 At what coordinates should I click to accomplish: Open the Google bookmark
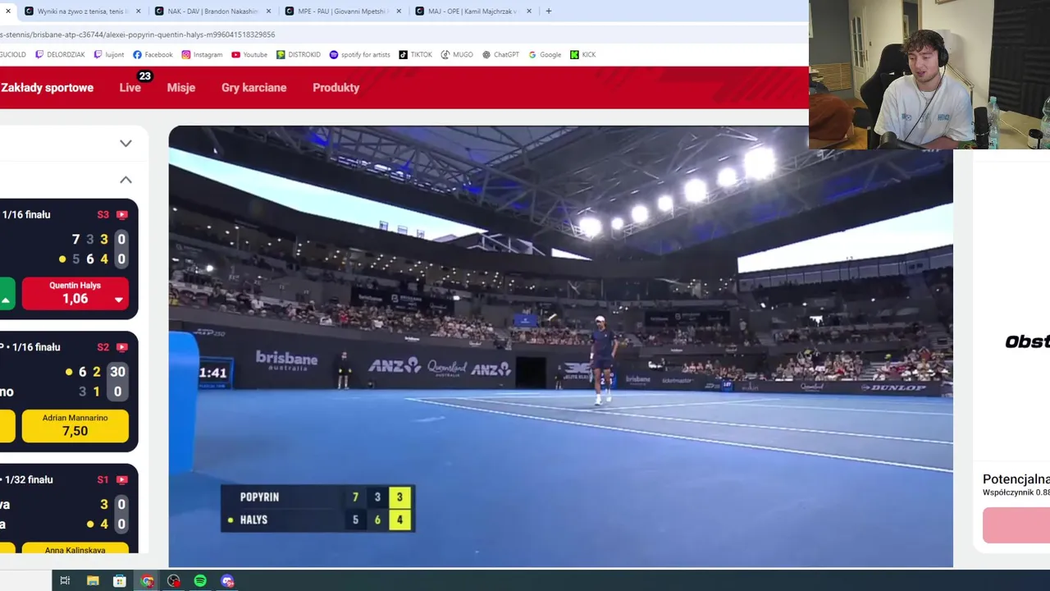545,54
